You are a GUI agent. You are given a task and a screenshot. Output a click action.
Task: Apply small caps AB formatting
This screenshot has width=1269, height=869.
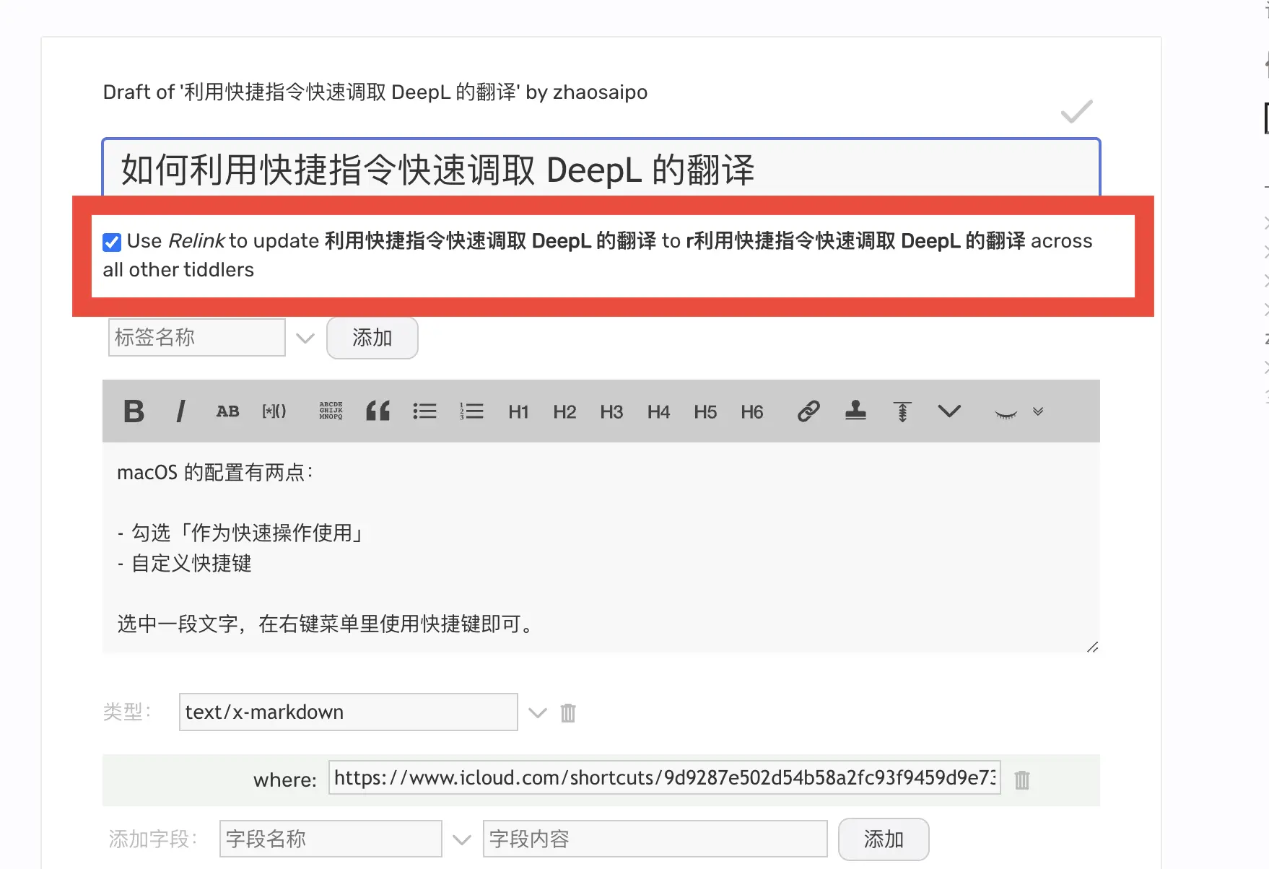click(x=227, y=411)
